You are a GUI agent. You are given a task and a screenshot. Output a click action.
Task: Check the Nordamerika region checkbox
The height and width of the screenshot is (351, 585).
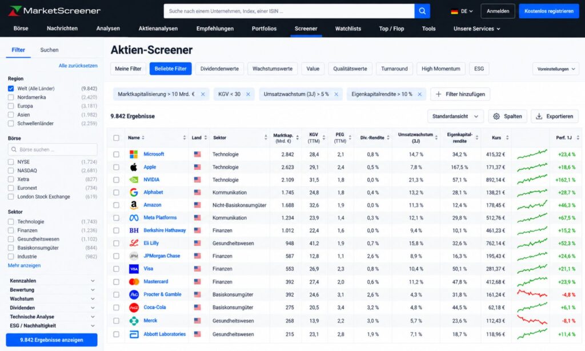point(11,97)
